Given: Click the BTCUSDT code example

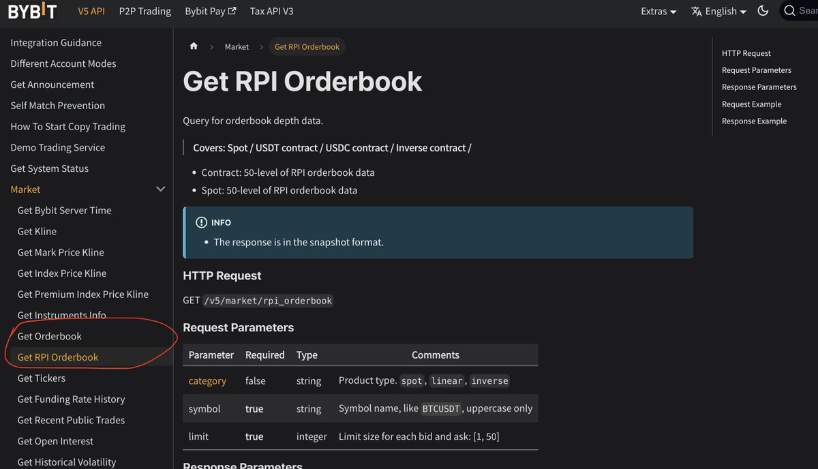Looking at the screenshot, I should click(442, 408).
